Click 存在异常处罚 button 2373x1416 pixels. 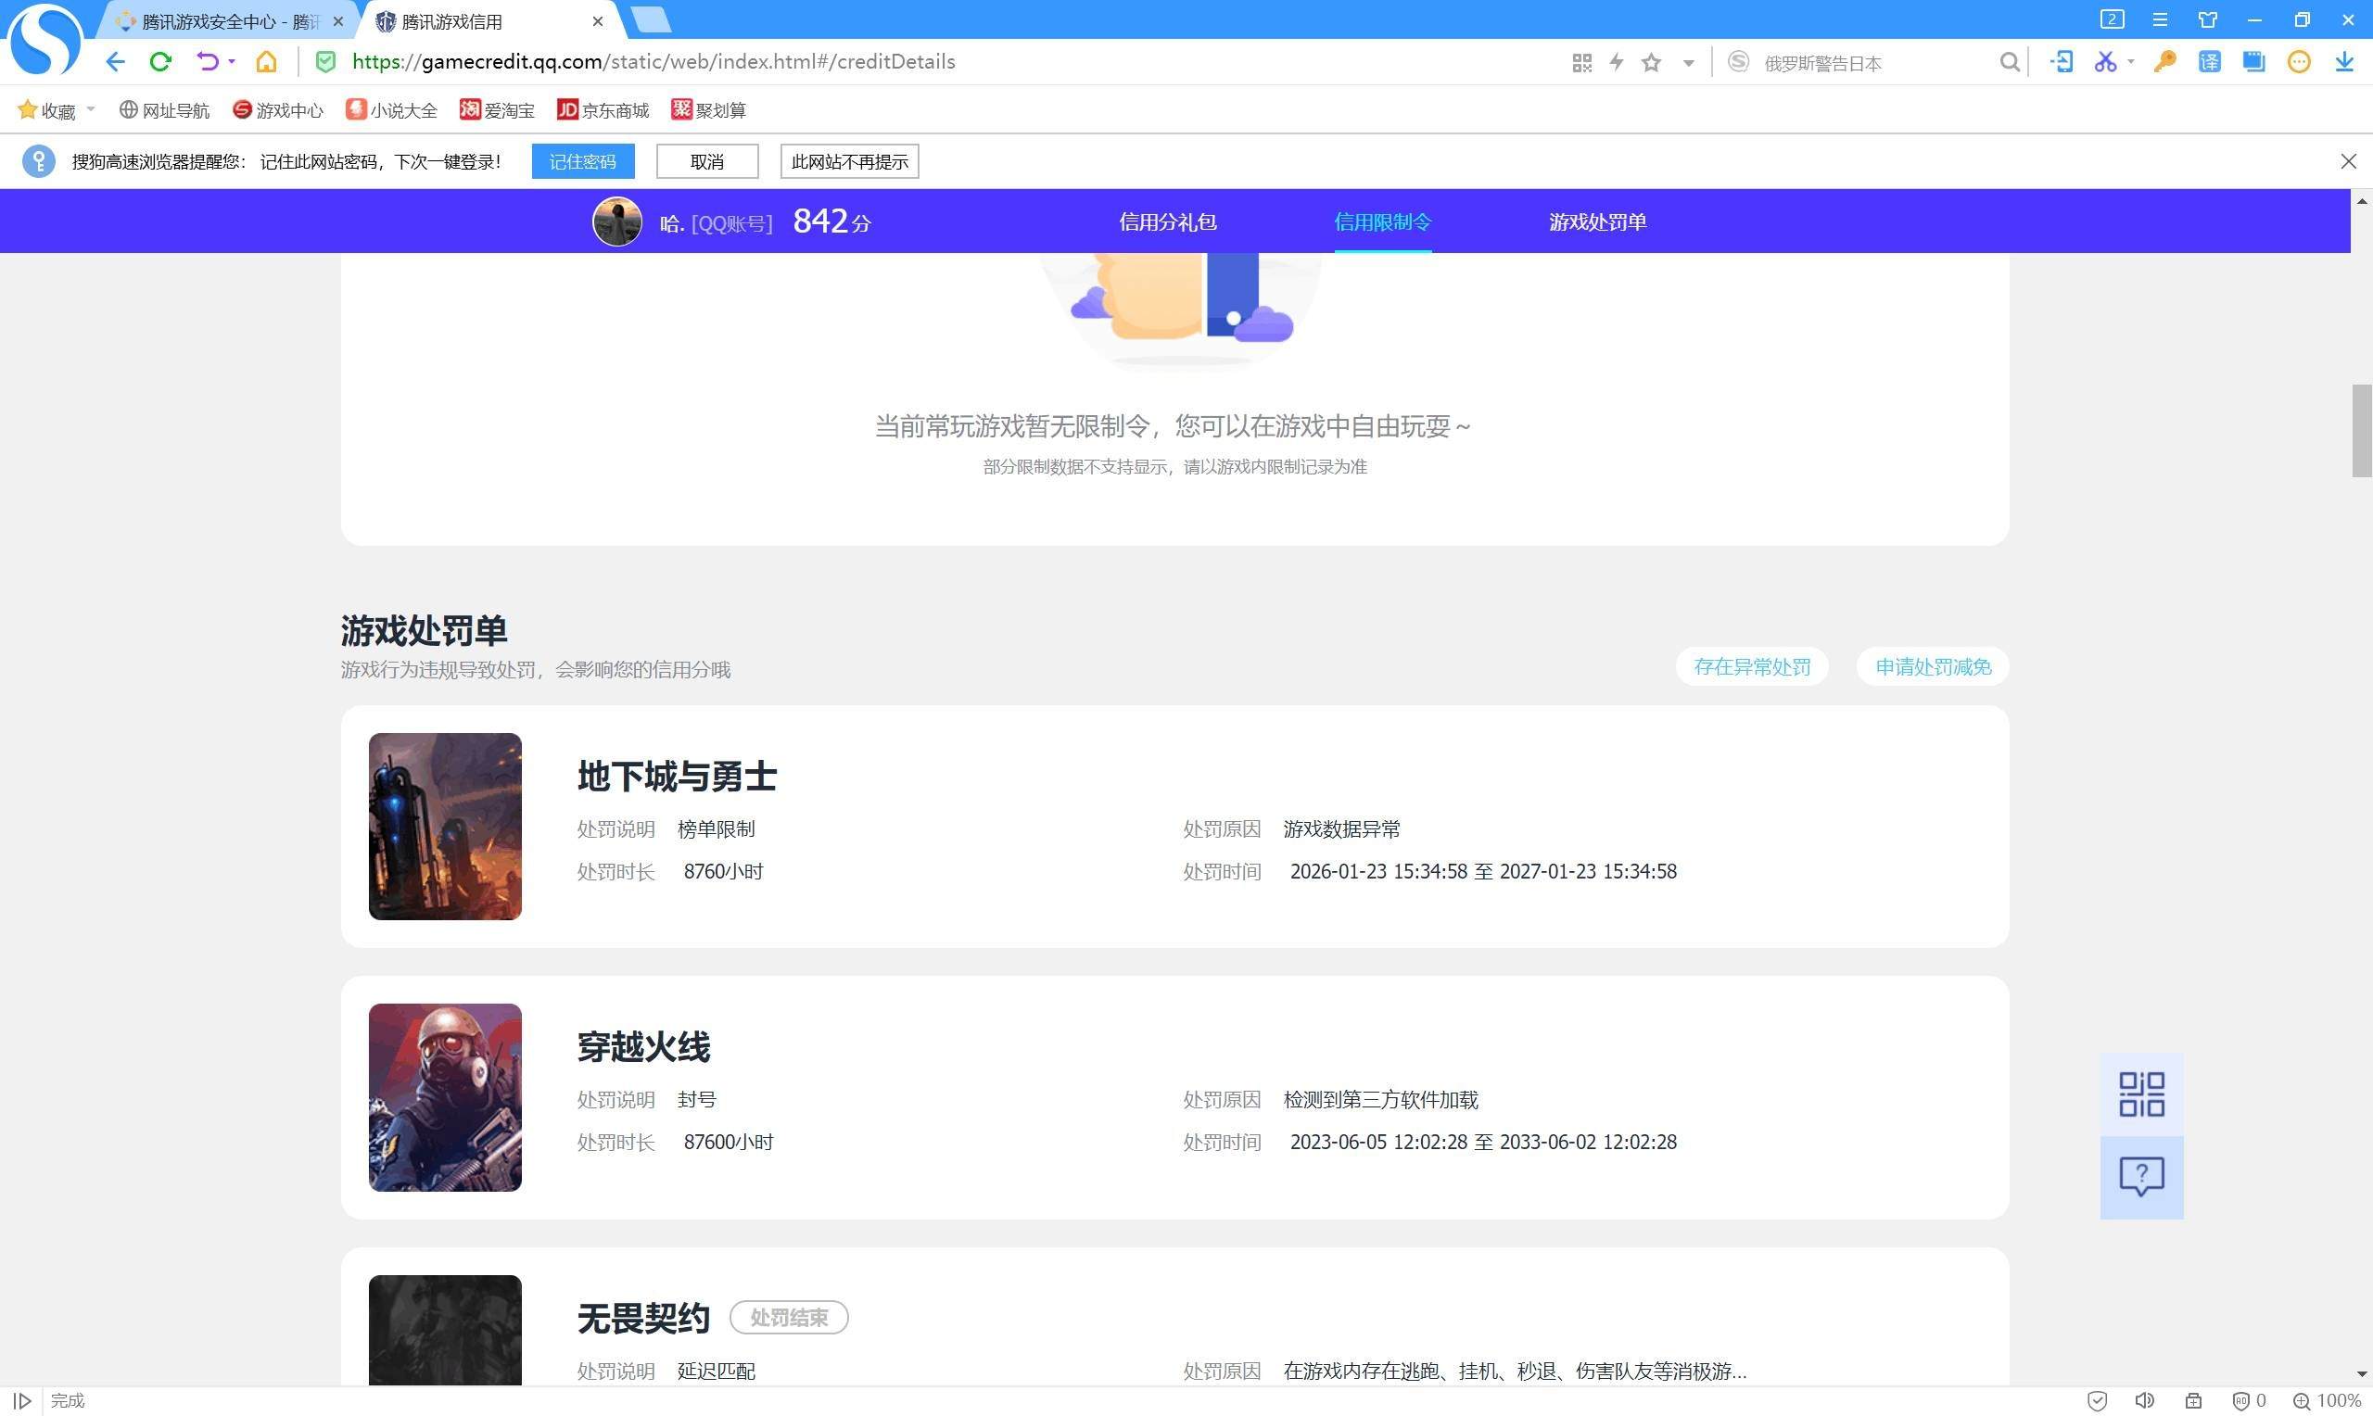coord(1752,666)
